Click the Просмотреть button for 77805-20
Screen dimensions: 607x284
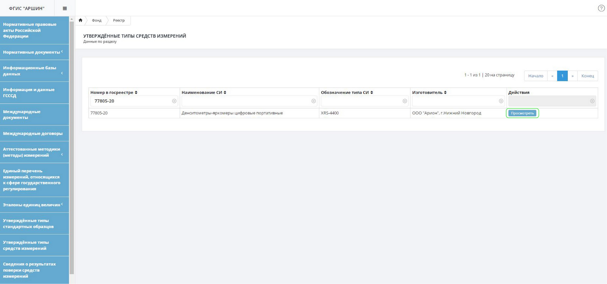pyautogui.click(x=522, y=113)
